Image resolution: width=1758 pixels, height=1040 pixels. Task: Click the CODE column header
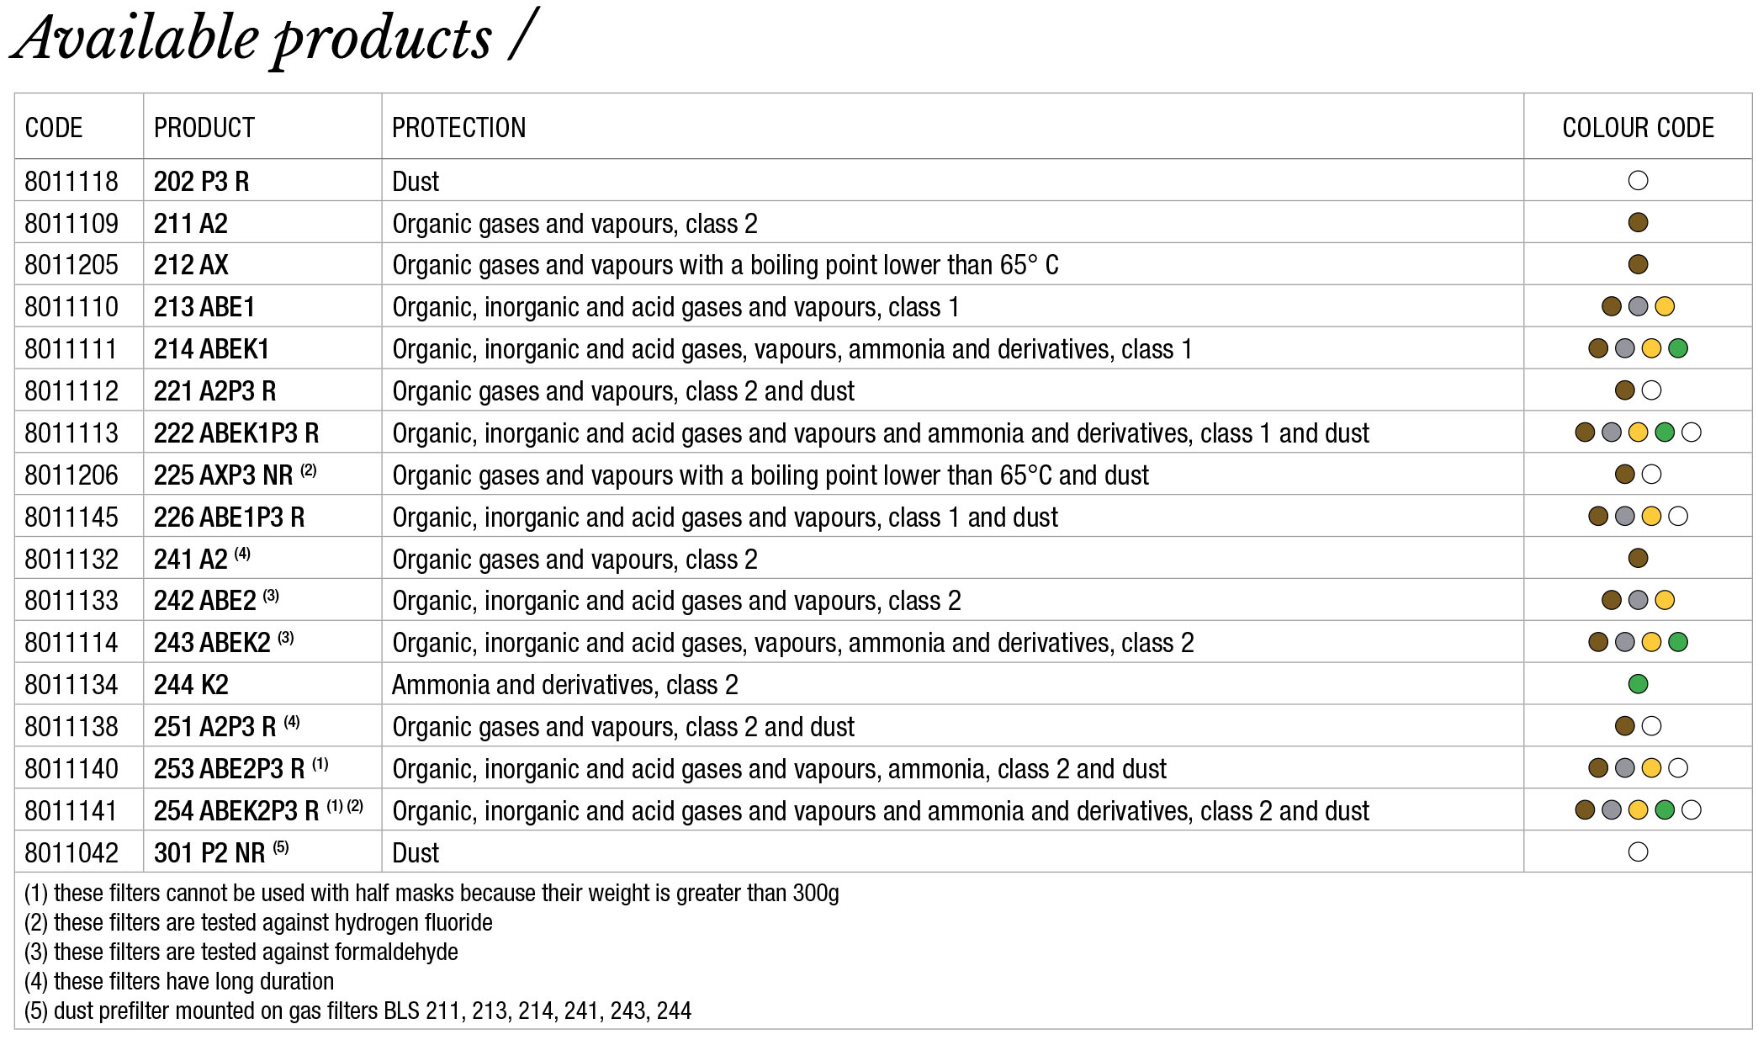point(54,128)
